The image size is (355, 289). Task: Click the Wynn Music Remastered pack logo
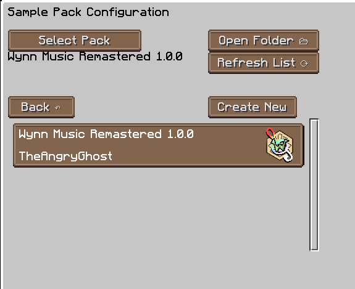pyautogui.click(x=280, y=145)
